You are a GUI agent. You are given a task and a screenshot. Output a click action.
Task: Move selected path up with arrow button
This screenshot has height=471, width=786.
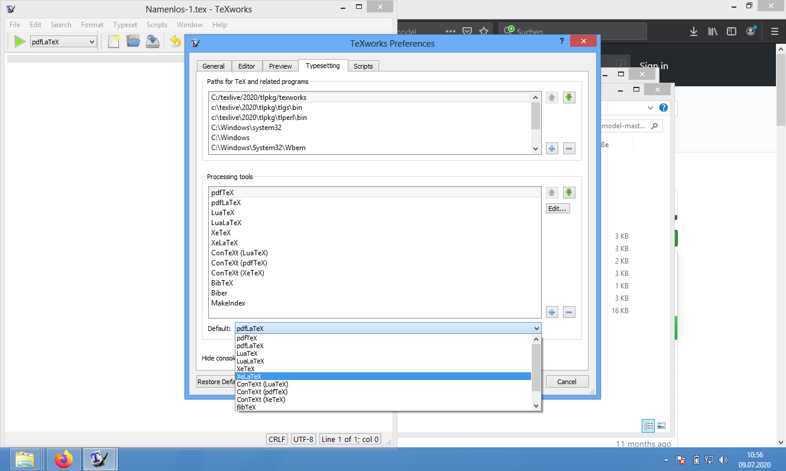click(552, 98)
